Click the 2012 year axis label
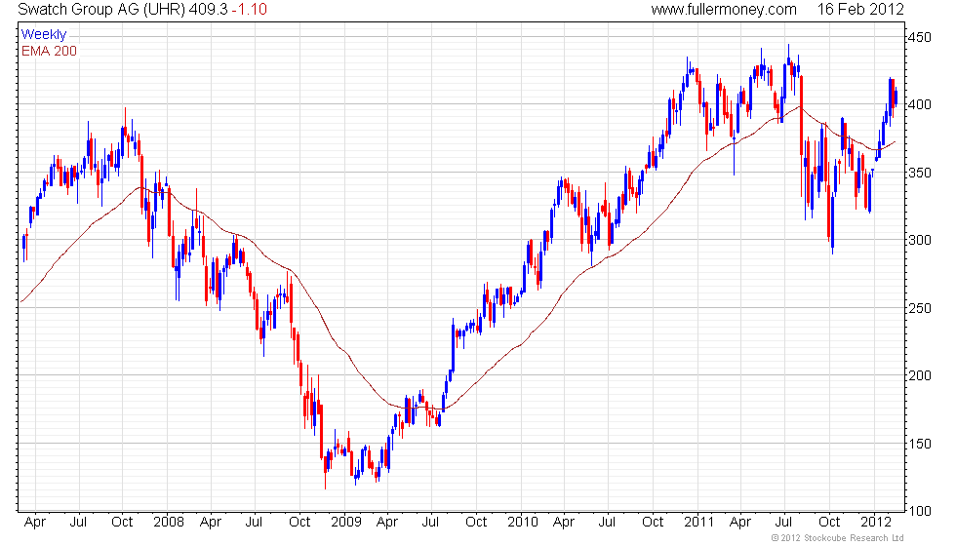This screenshot has width=956, height=546. tap(876, 523)
